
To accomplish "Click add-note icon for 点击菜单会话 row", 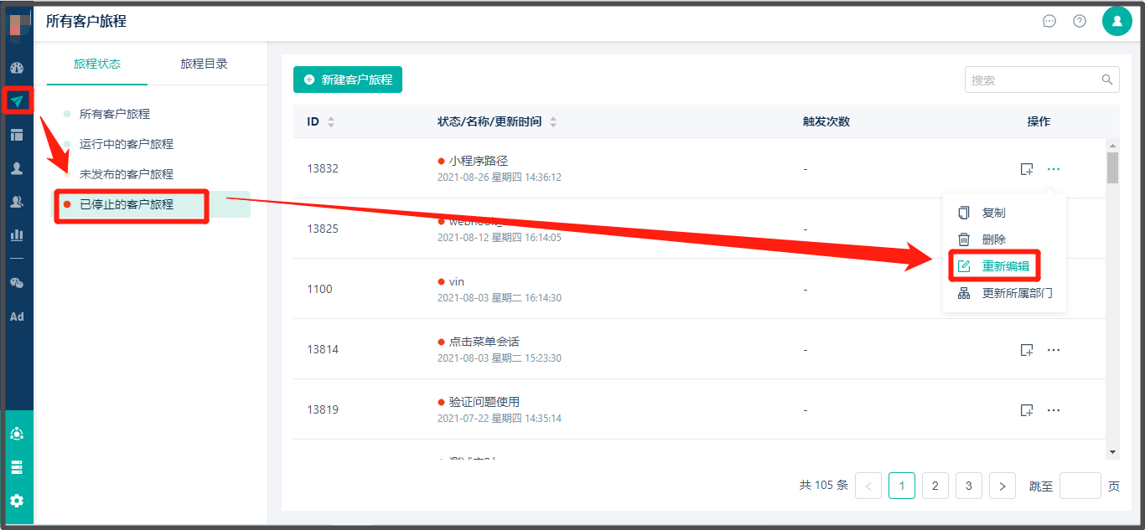I will [1026, 350].
